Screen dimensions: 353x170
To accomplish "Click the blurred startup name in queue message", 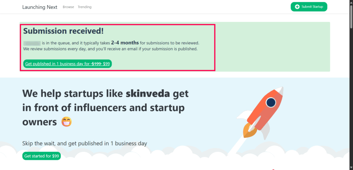I will coord(32,43).
